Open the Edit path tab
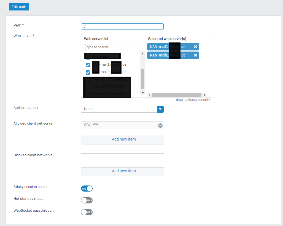283x226 pixels. coord(19,7)
